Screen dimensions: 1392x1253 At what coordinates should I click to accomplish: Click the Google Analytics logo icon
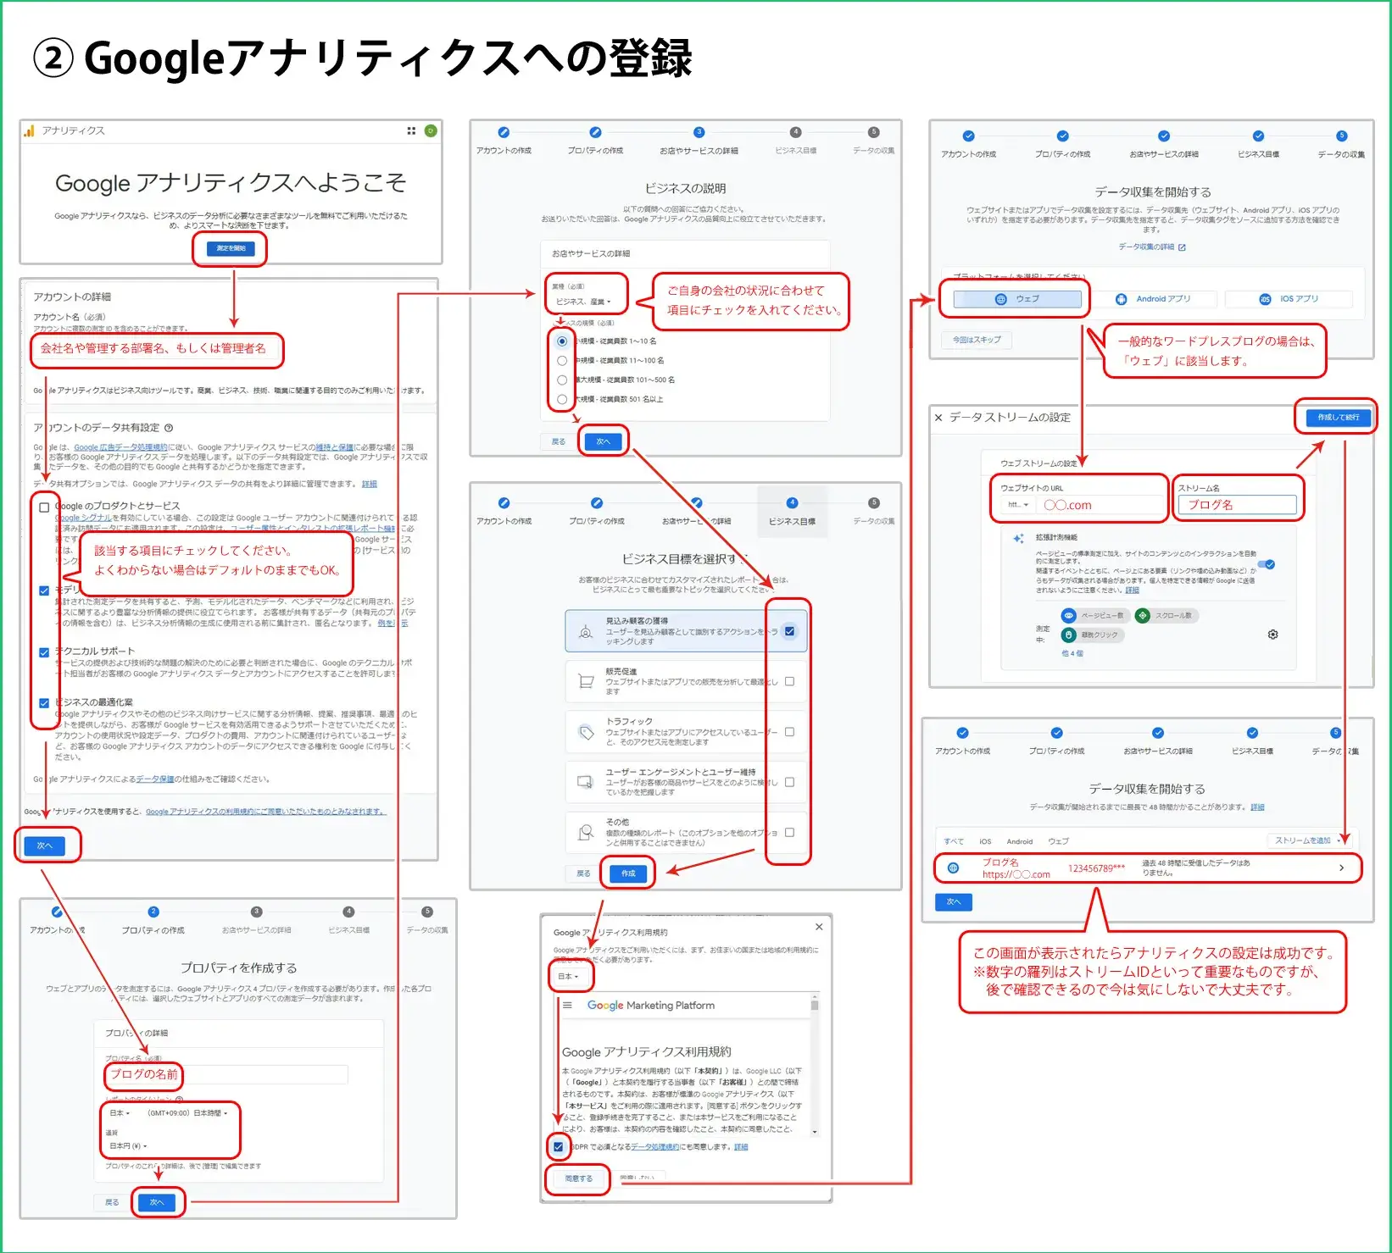click(30, 130)
